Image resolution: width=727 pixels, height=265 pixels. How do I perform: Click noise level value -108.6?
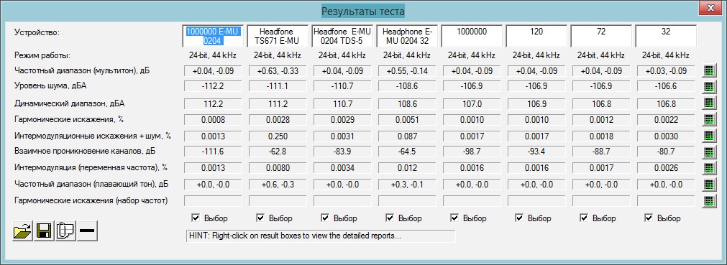(x=407, y=87)
